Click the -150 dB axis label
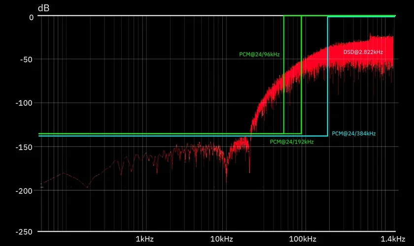Viewport: 414px width, 246px height. [x=25, y=147]
